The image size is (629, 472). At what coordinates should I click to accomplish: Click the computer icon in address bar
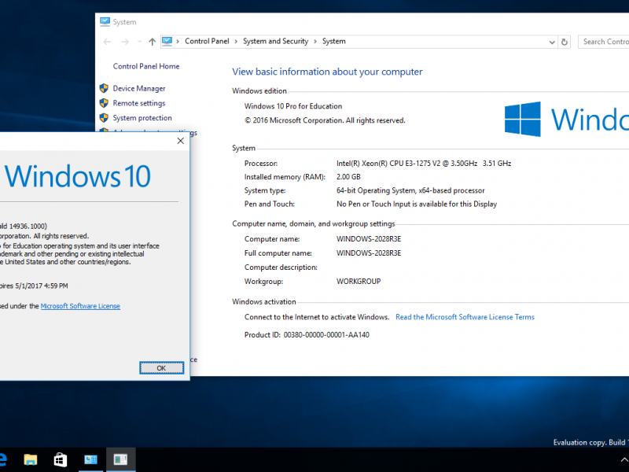pyautogui.click(x=167, y=42)
